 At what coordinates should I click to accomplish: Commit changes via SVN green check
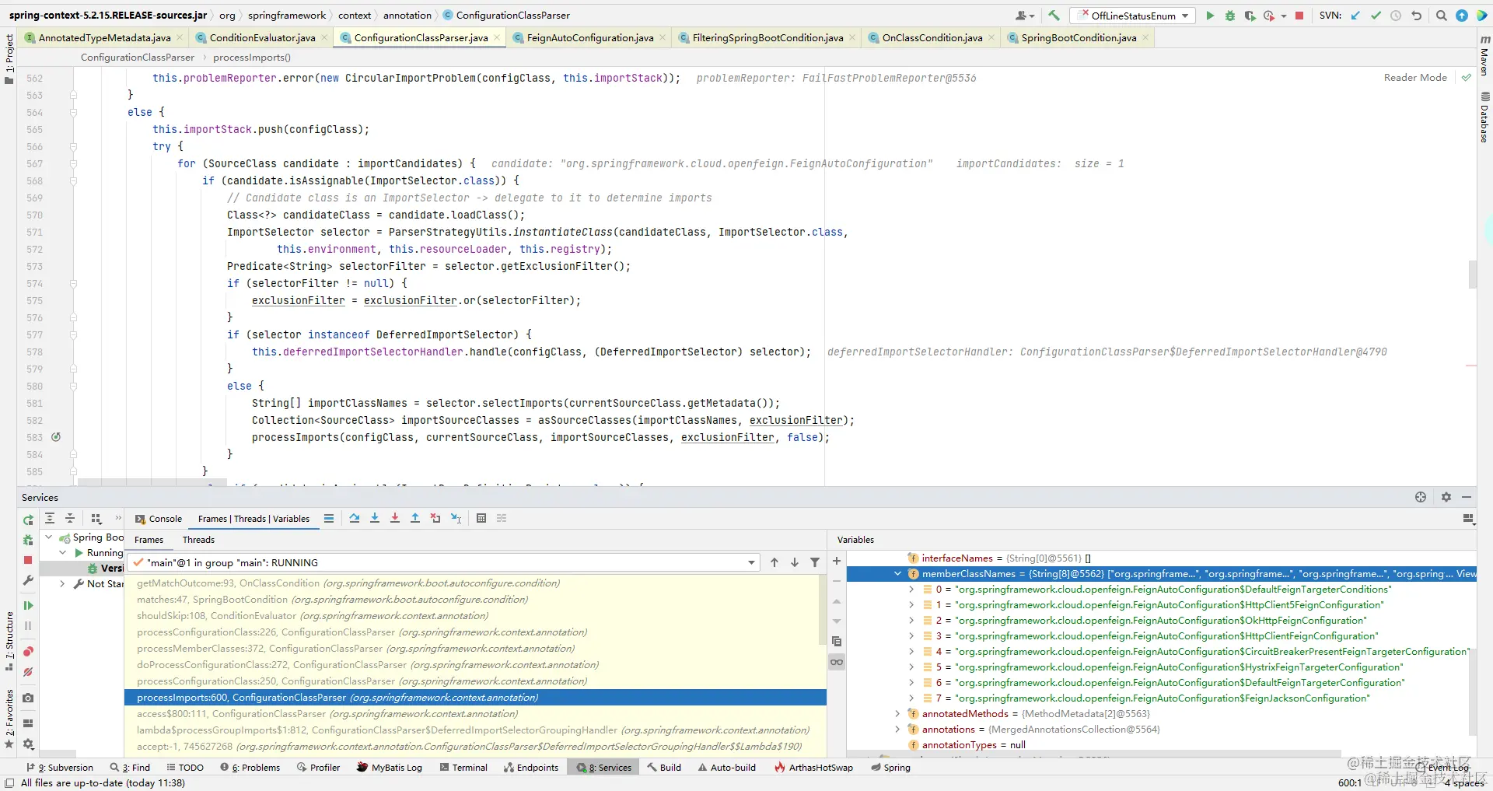tap(1376, 16)
